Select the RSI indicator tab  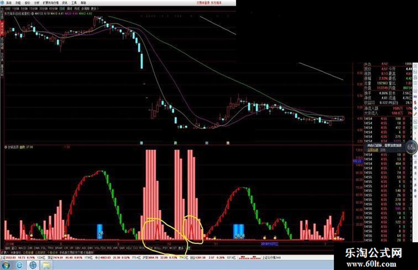click(x=109, y=248)
